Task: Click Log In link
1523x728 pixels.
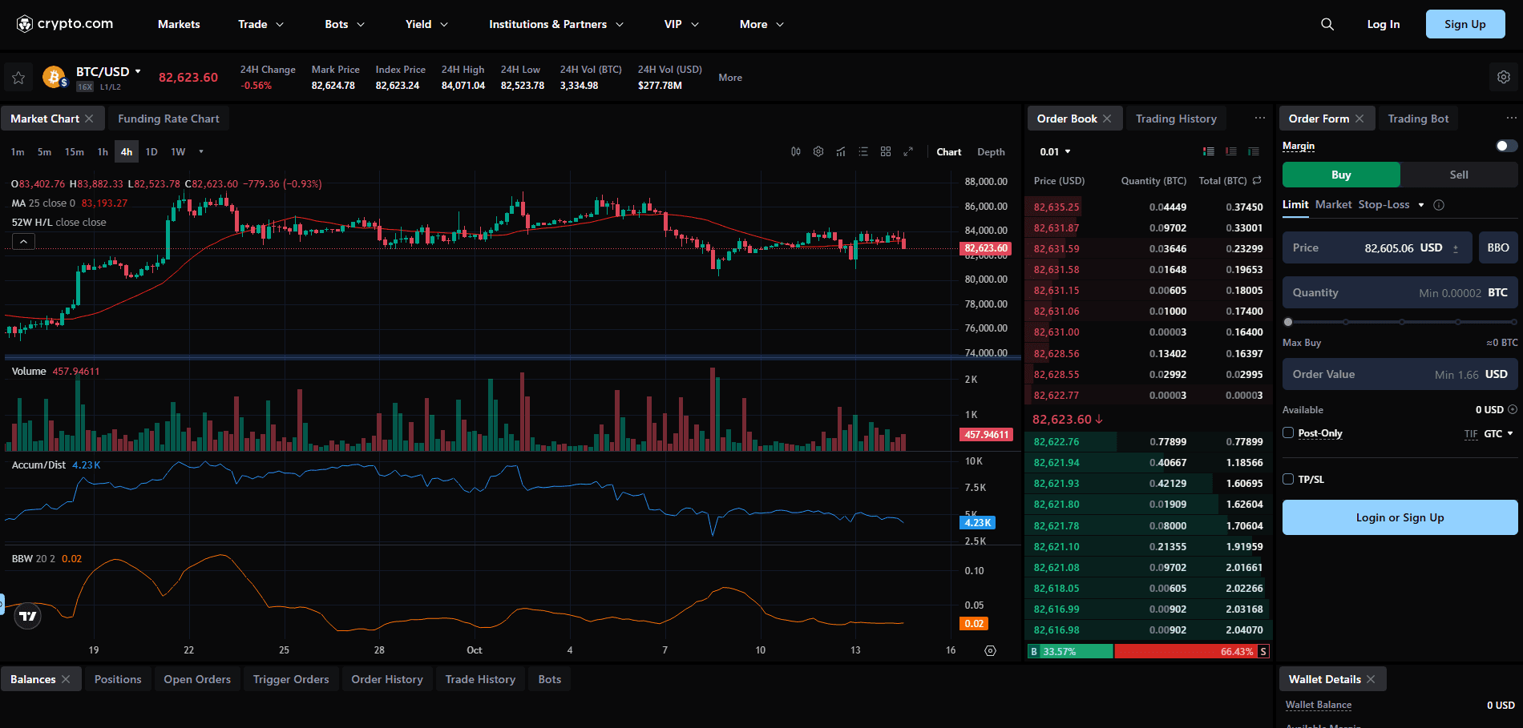Action: tap(1383, 24)
